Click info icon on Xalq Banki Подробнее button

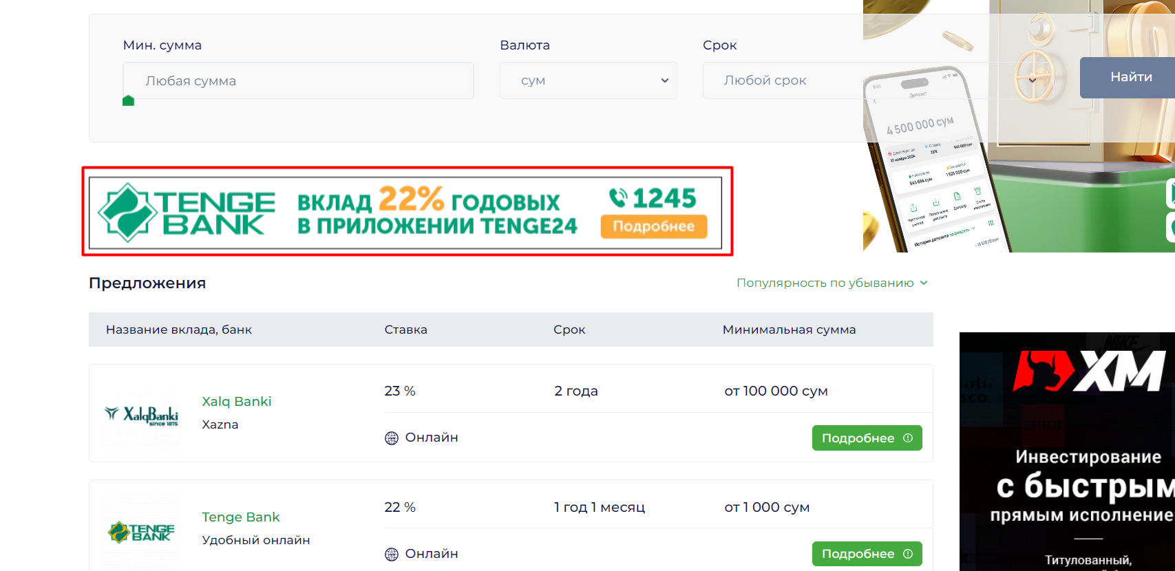[908, 438]
